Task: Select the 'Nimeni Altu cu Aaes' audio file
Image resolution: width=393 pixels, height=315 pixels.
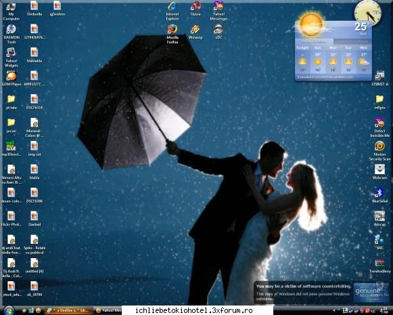Action: click(x=11, y=175)
